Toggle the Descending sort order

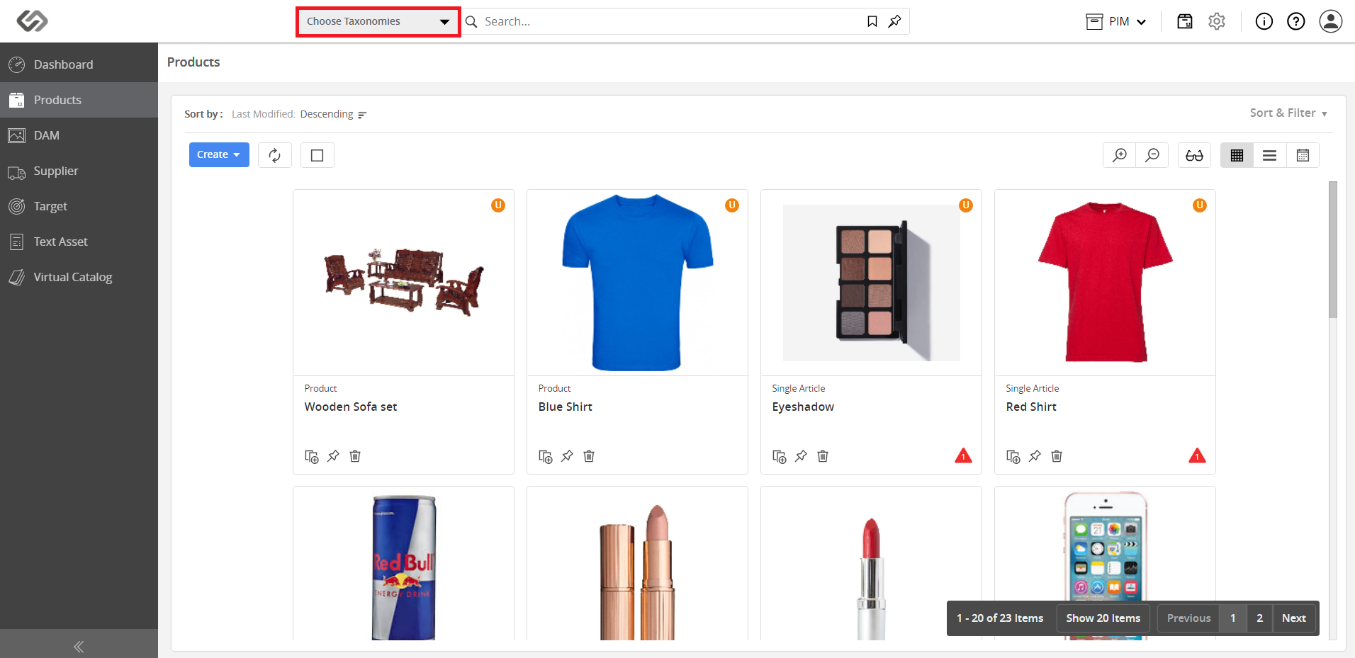333,114
